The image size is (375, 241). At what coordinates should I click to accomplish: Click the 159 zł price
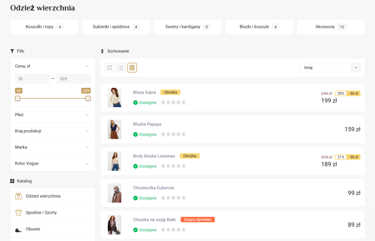pos(352,130)
